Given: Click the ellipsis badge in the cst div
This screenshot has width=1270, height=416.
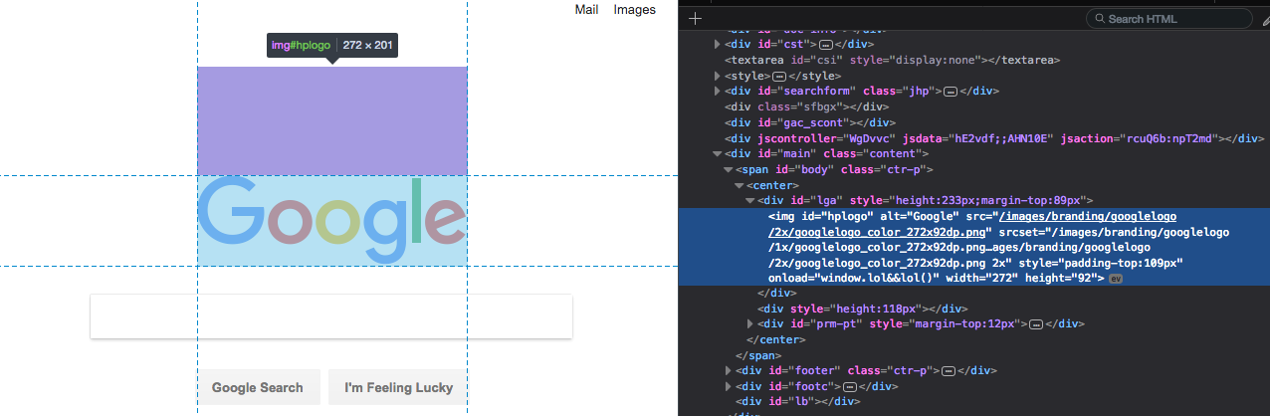Looking at the screenshot, I should pyautogui.click(x=826, y=44).
